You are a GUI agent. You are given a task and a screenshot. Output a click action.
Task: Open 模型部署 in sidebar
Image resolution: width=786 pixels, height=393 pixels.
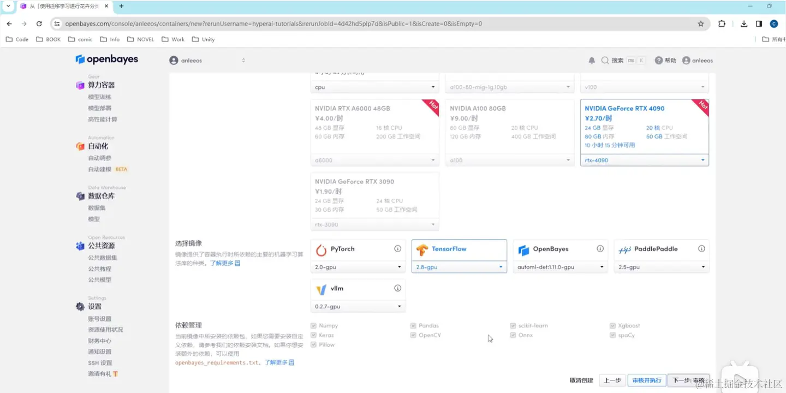point(100,108)
